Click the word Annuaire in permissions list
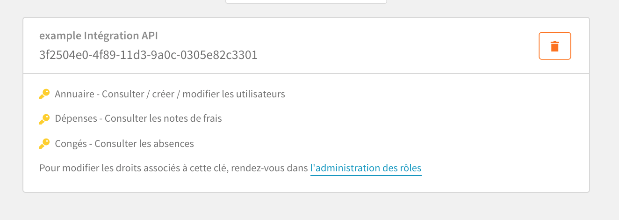 74,94
